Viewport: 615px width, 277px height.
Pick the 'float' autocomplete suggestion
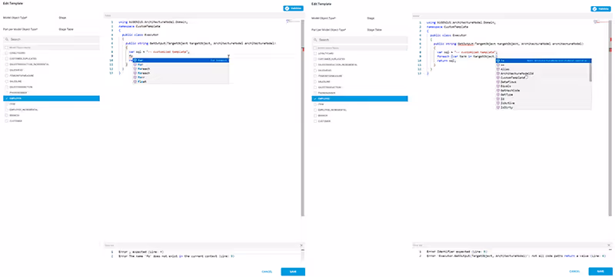click(x=181, y=81)
